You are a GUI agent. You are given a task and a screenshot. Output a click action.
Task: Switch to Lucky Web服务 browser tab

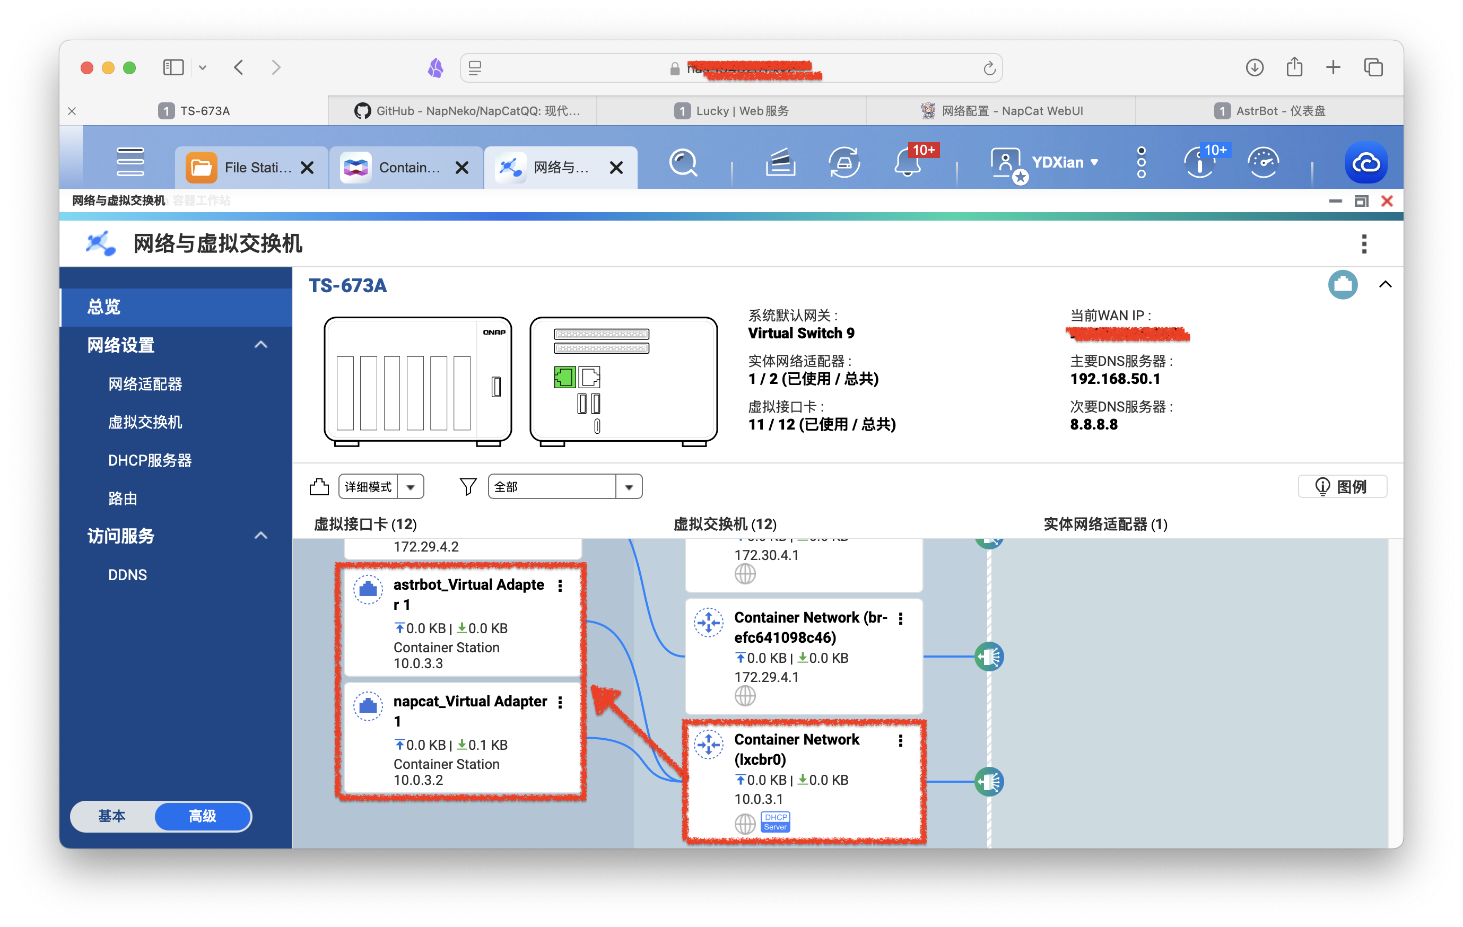[x=731, y=111]
